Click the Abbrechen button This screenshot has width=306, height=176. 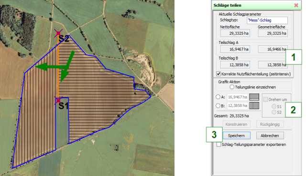(270, 135)
